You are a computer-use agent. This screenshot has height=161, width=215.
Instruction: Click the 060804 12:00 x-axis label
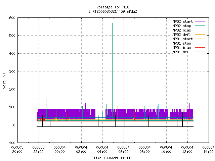(187, 150)
